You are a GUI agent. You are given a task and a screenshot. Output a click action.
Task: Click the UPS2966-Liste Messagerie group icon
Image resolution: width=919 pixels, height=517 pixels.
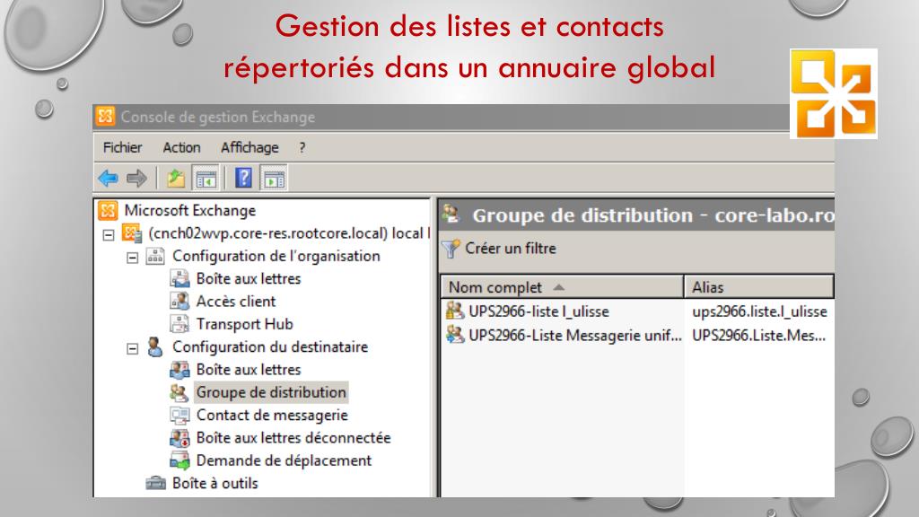(x=455, y=335)
